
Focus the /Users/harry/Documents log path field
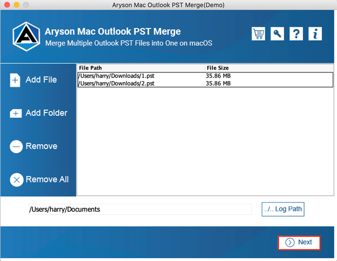[140, 210]
